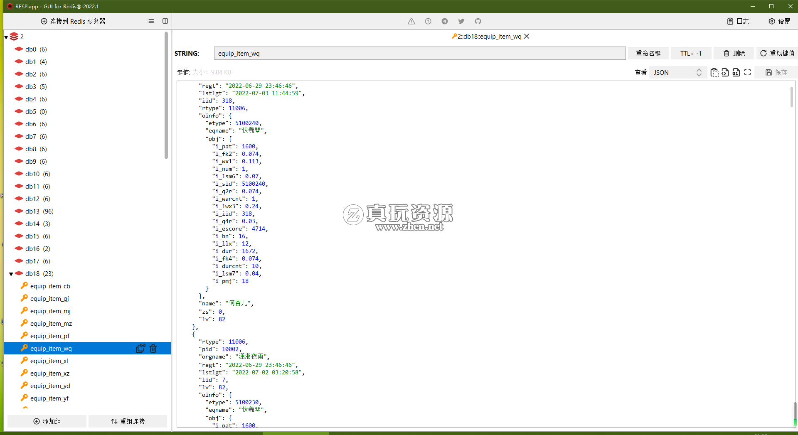Click the "i_escore": 4714 line
798x435 pixels.
click(240, 229)
